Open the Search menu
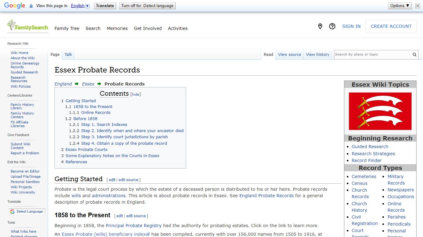Viewport: 423px width, 237px height. click(x=93, y=28)
